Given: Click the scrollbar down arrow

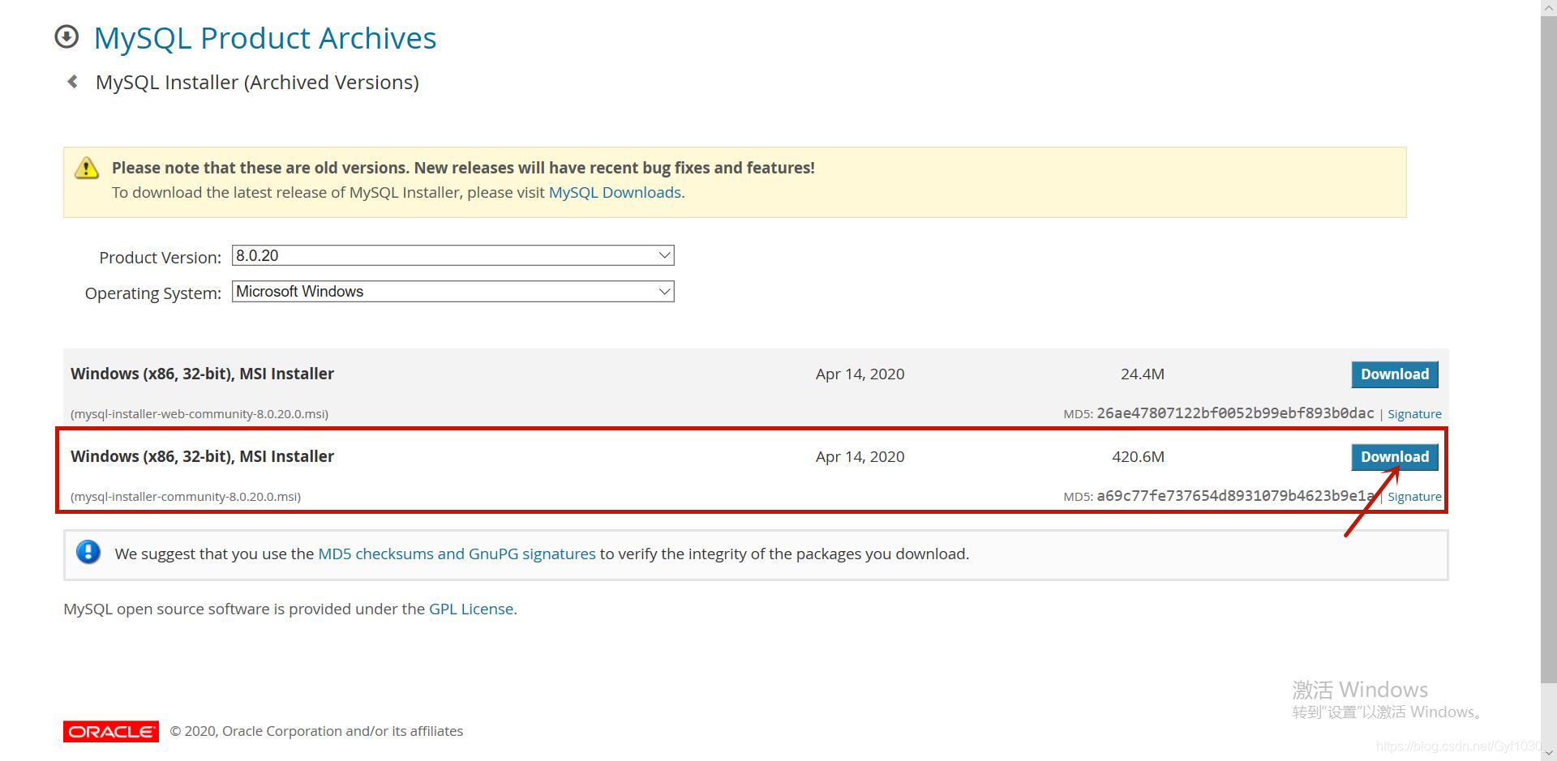Looking at the screenshot, I should (1548, 753).
